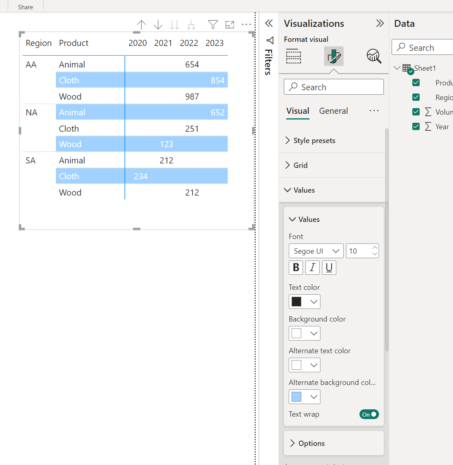The height and width of the screenshot is (465, 453).
Task: Uncheck the Product field checkbox
Action: (416, 83)
